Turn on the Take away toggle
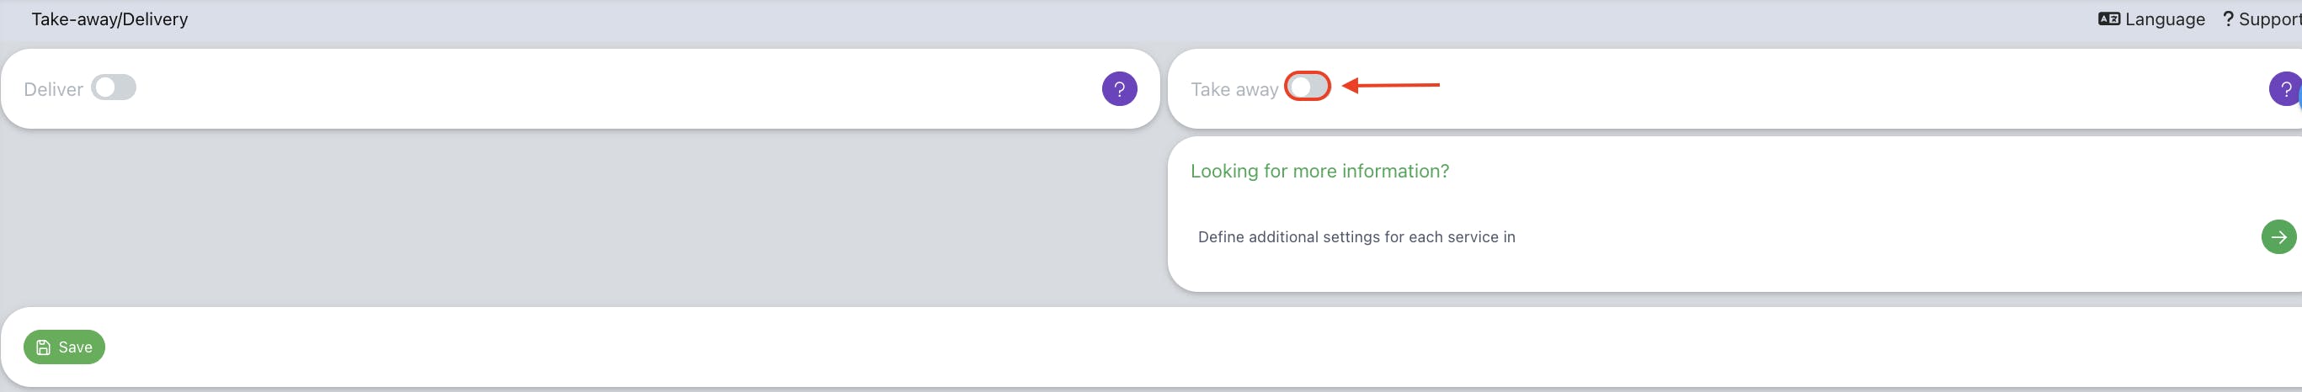2302x392 pixels. 1308,86
